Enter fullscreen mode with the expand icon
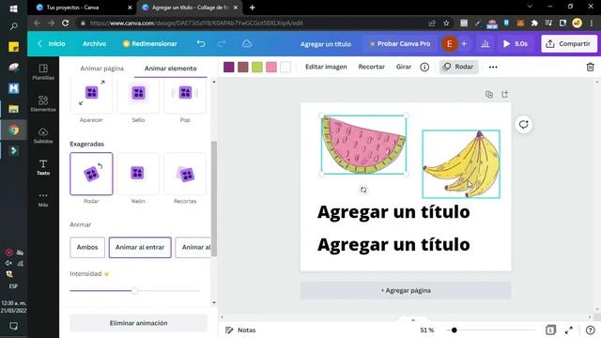The image size is (601, 338). point(569,330)
